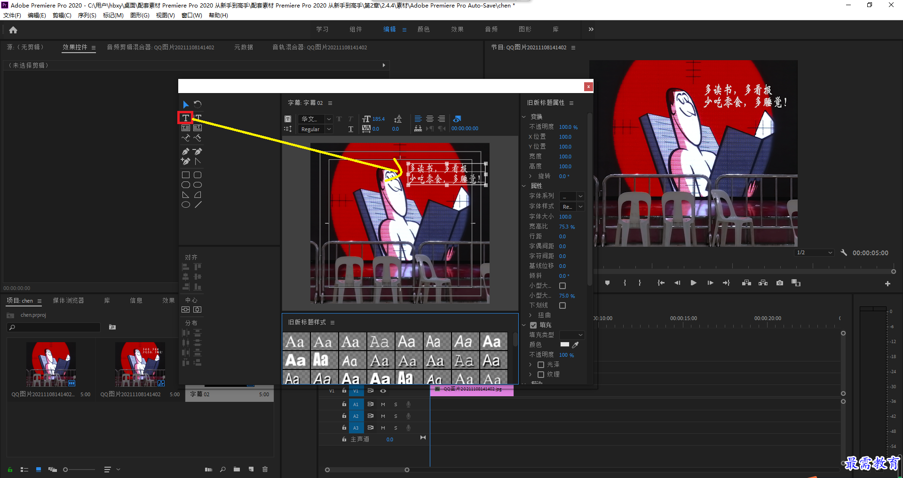The height and width of the screenshot is (478, 903).
Task: Open the 序列(S) menu
Action: 87,16
